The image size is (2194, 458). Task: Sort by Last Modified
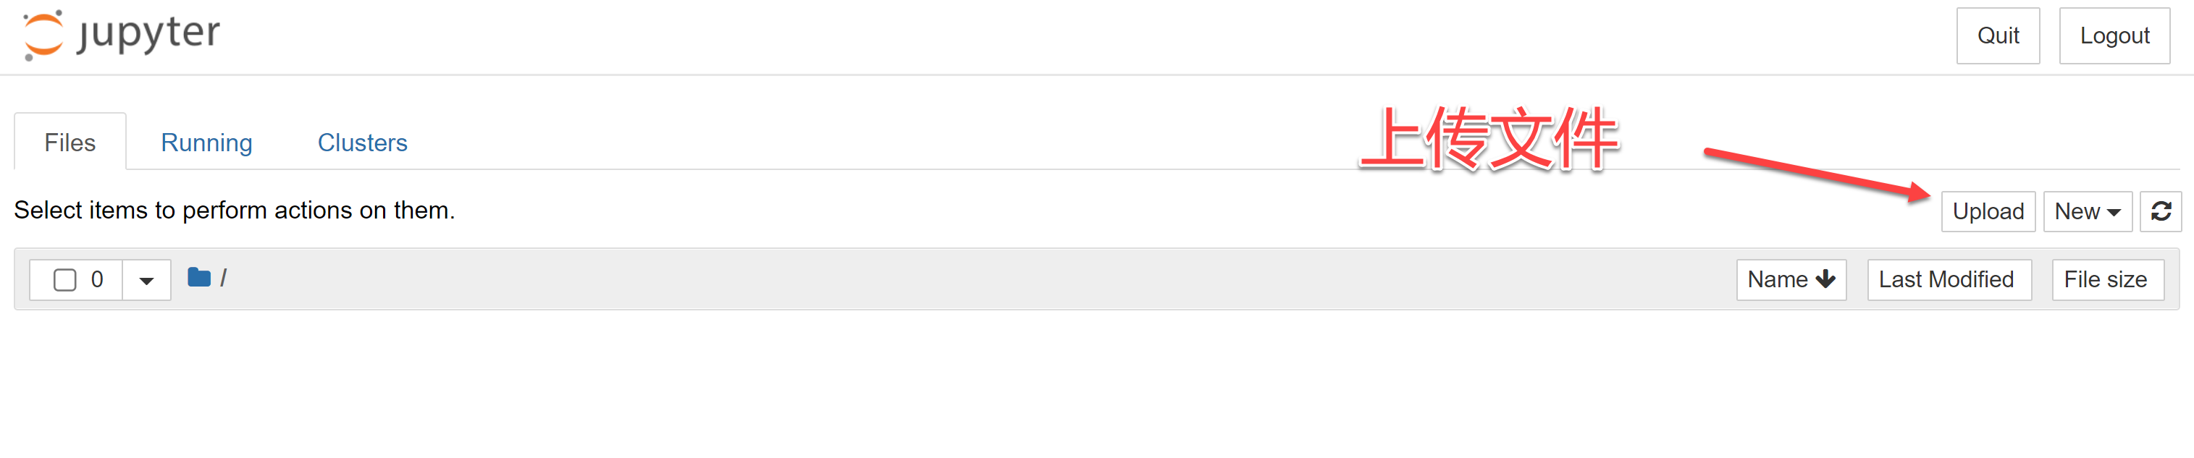pyautogui.click(x=1947, y=279)
